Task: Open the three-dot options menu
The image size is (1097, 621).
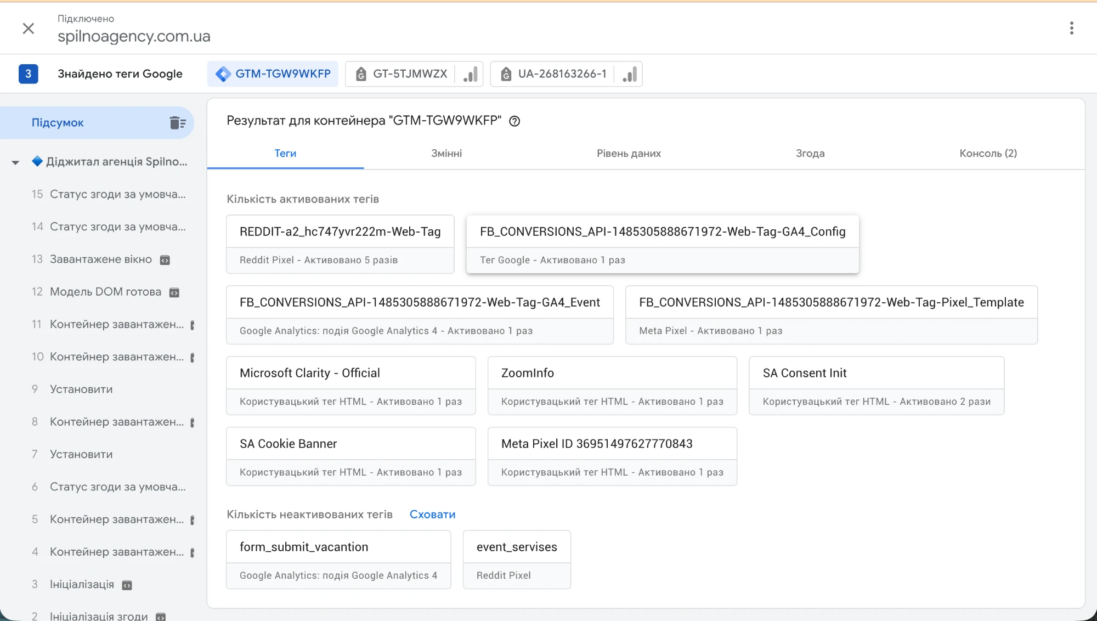Action: pos(1071,28)
